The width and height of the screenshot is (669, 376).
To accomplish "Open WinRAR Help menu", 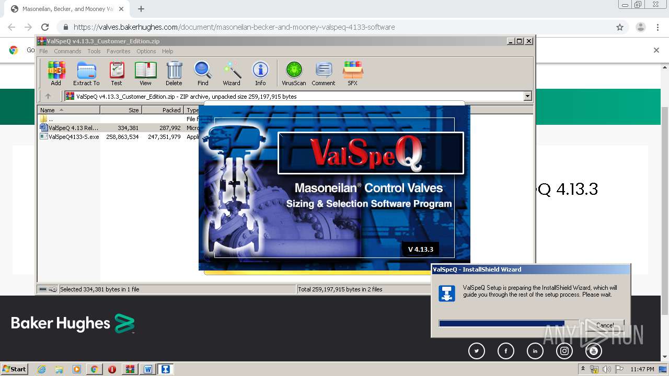I will [x=167, y=51].
